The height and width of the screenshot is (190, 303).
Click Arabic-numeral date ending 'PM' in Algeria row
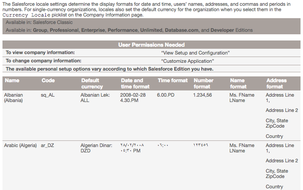point(132,148)
